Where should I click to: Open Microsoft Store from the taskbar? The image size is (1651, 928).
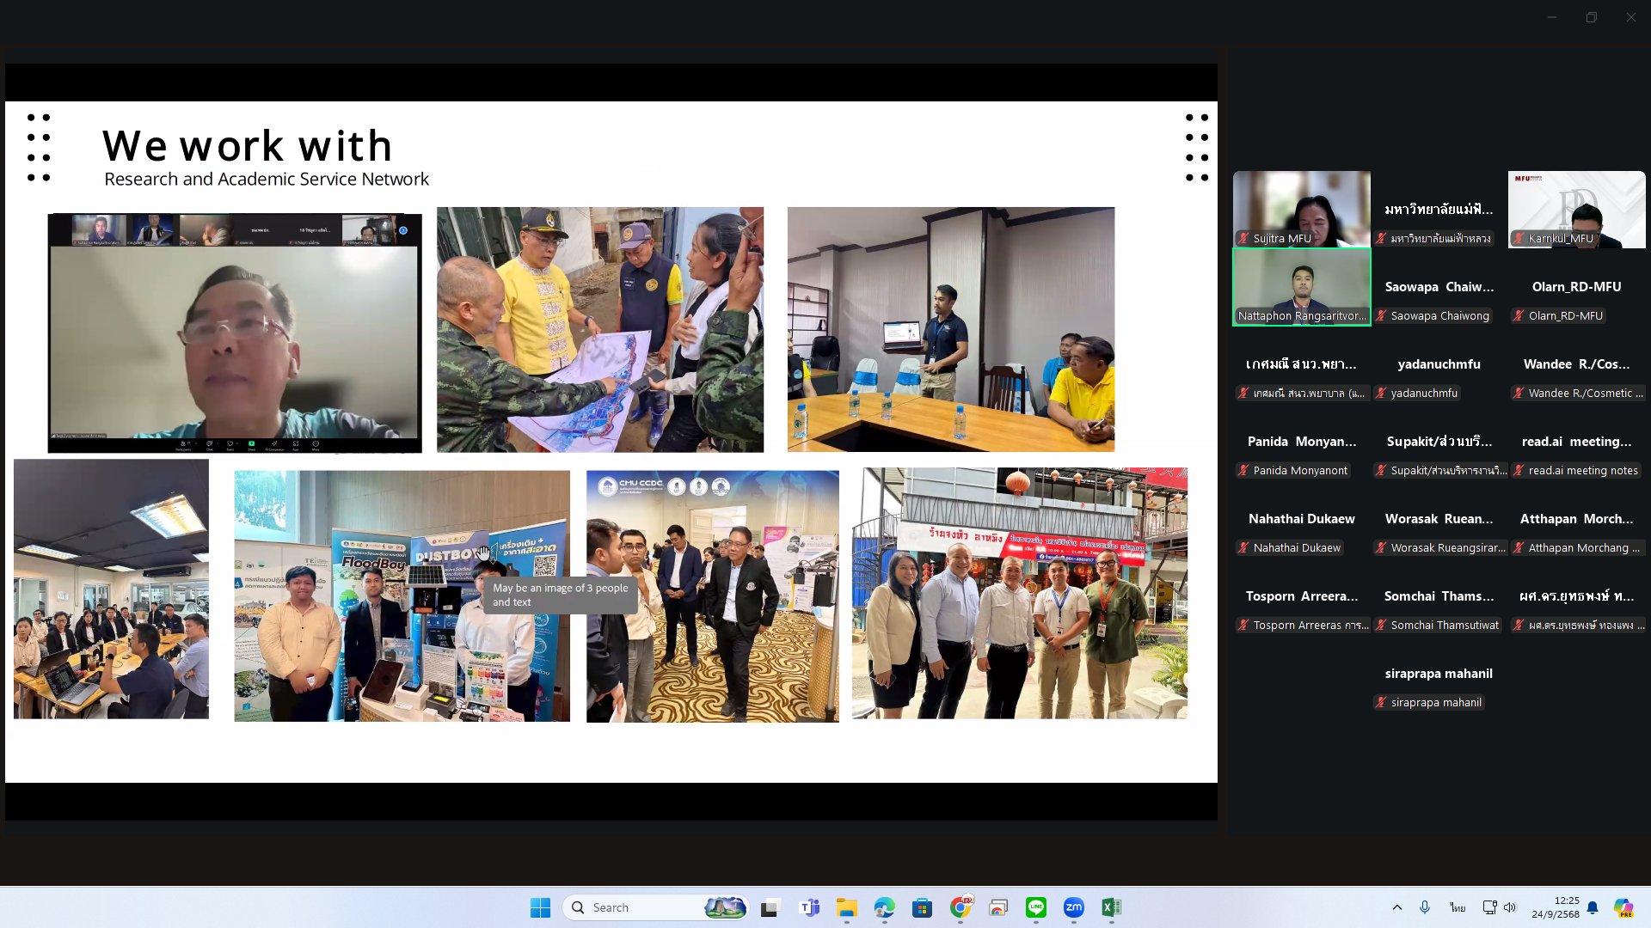point(922,907)
